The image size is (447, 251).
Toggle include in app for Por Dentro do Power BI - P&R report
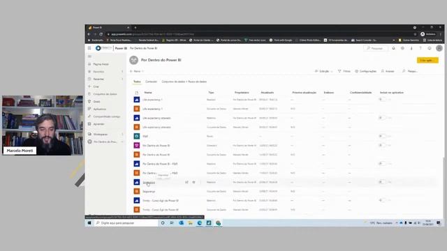coord(382,164)
